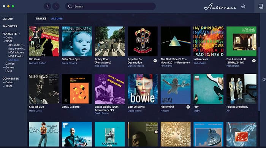Open Gainsbourg album cover in bottom row
266x148 pixels.
pyautogui.click(x=44, y=134)
